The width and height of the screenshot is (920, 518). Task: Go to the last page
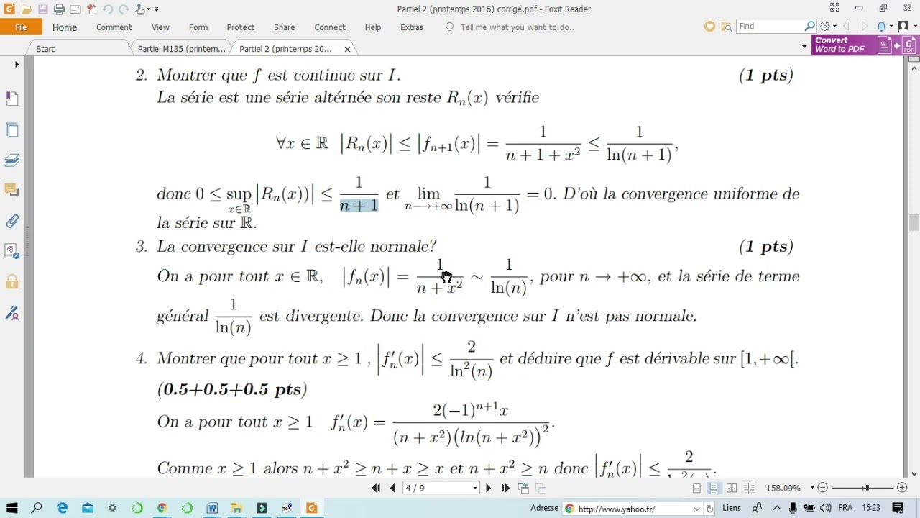(x=505, y=488)
